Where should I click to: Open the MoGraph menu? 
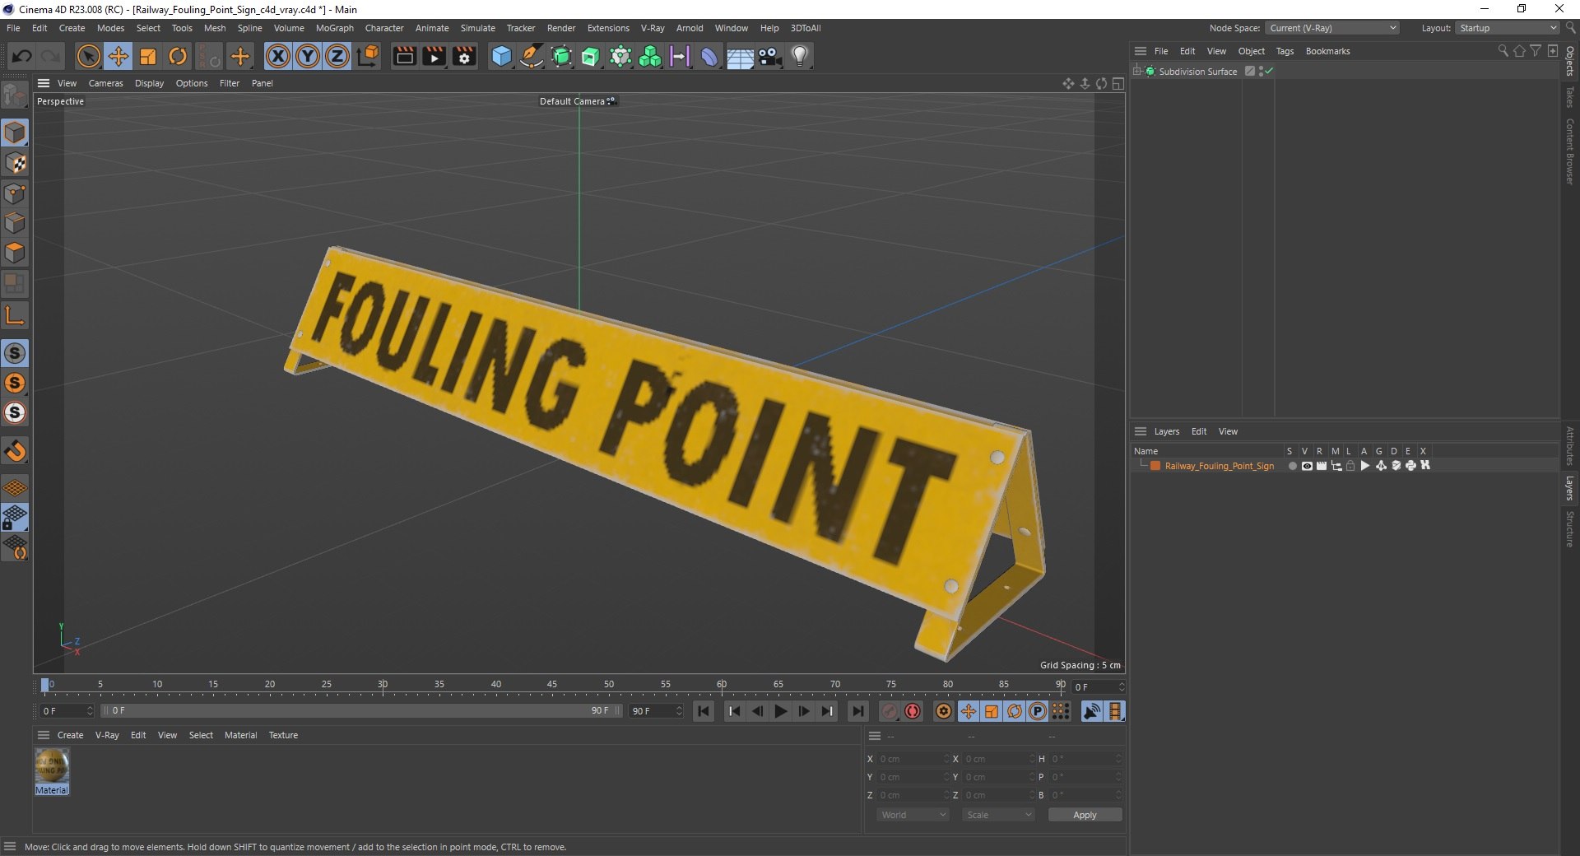point(334,28)
